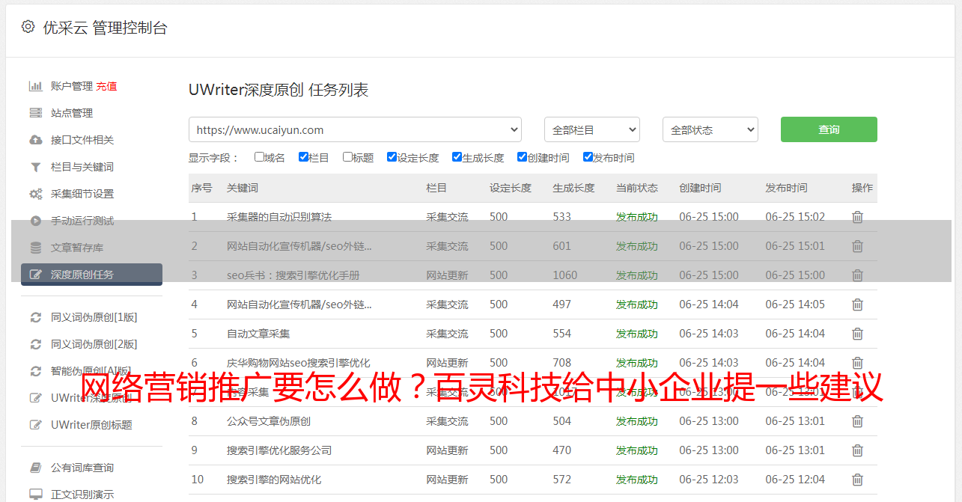Delete row 2 with trash icon
The height and width of the screenshot is (502, 962).
pyautogui.click(x=857, y=246)
